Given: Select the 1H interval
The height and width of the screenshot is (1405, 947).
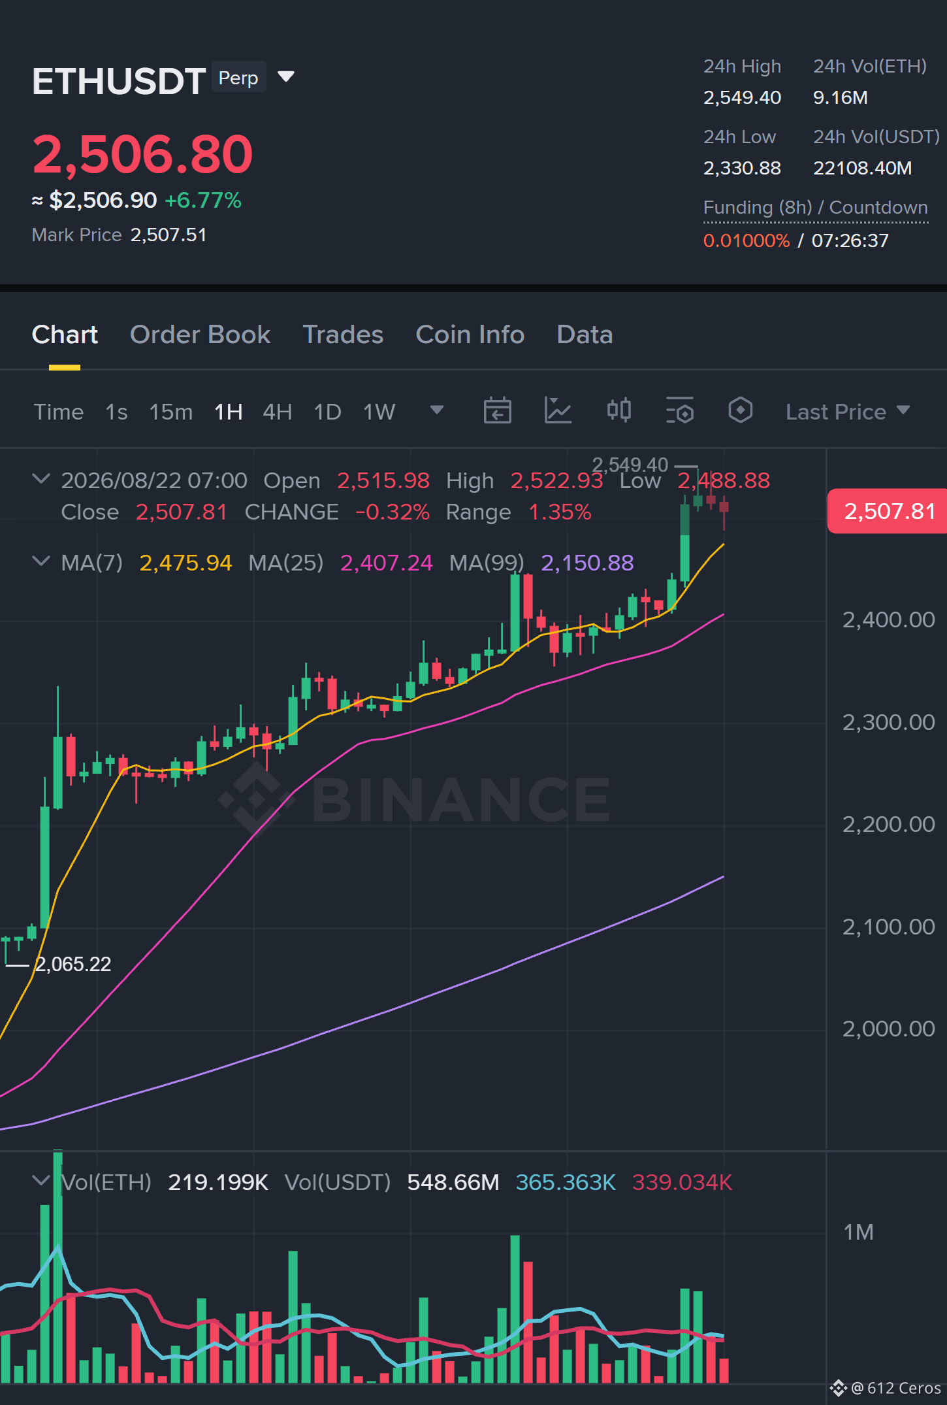Looking at the screenshot, I should tap(229, 412).
